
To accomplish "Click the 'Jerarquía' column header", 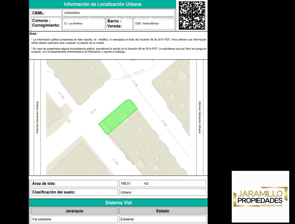I will pos(74,211).
